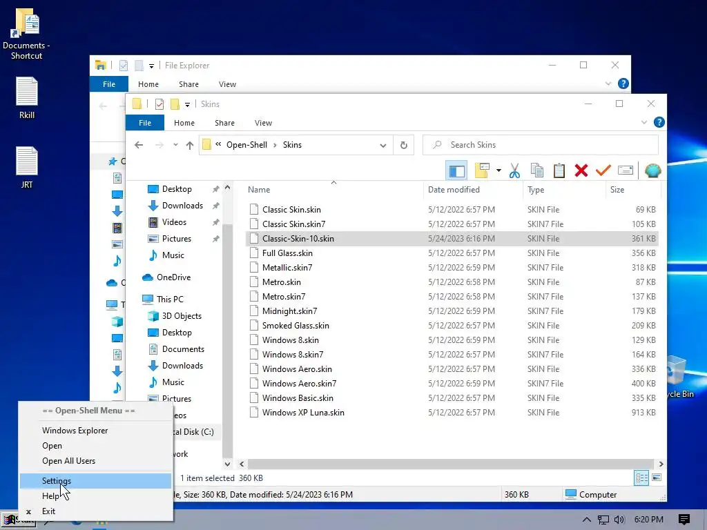Click the email envelope toolbar icon
The image size is (707, 530).
(626, 170)
